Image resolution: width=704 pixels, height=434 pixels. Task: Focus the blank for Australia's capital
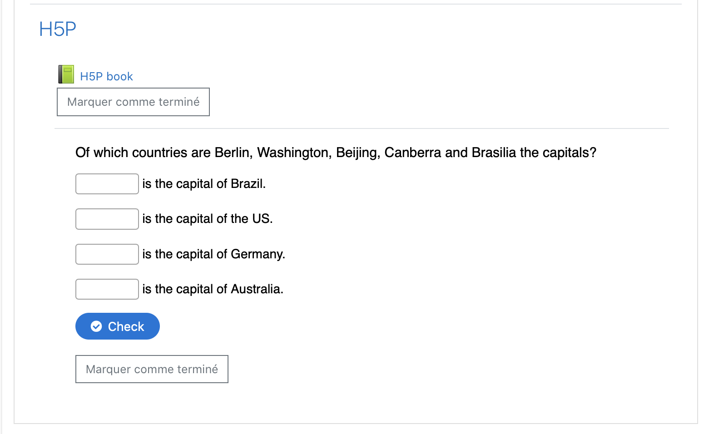(x=107, y=289)
